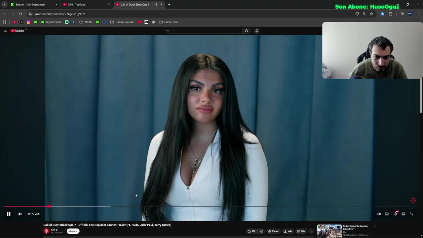This screenshot has height=238, width=423.
Task: View site information icon in address bar
Action: 30,14
